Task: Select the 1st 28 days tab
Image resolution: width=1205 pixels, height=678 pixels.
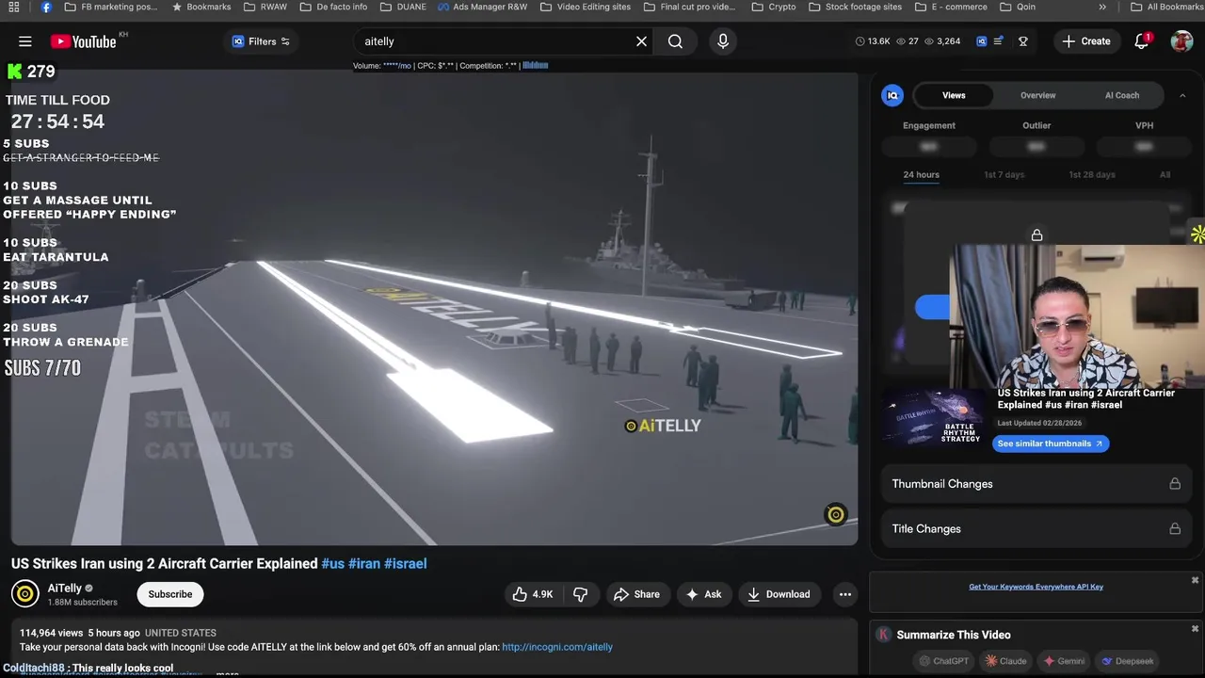Action: [x=1091, y=175]
